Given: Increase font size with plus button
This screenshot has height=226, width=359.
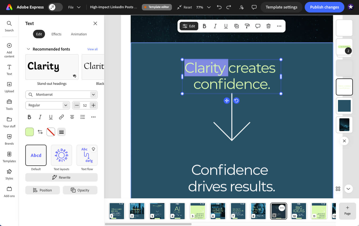Looking at the screenshot, I should [93, 105].
